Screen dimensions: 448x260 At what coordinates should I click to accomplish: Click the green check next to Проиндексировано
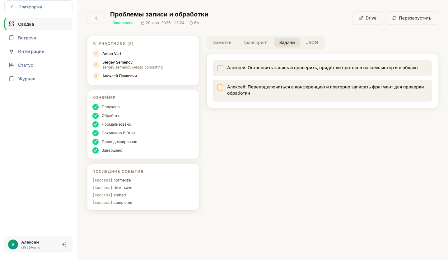(96, 142)
